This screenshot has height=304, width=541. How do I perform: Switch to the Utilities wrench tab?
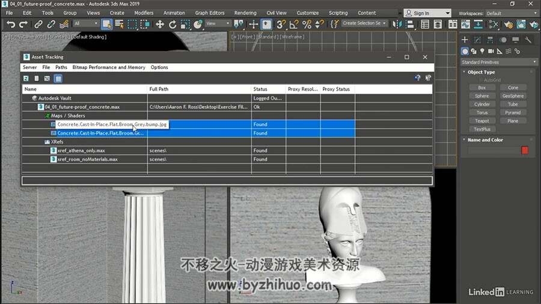click(x=528, y=40)
